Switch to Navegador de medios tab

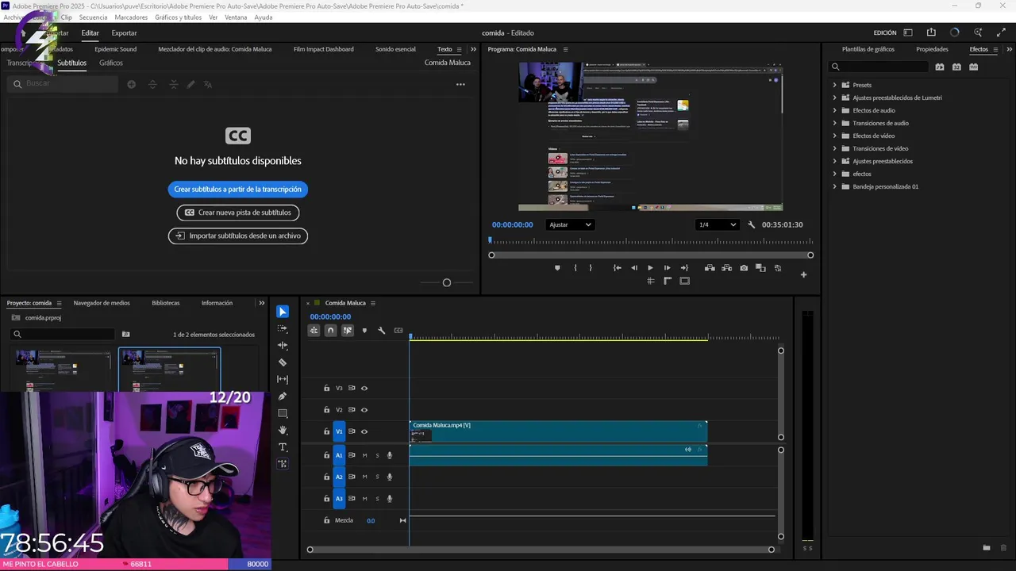point(102,303)
